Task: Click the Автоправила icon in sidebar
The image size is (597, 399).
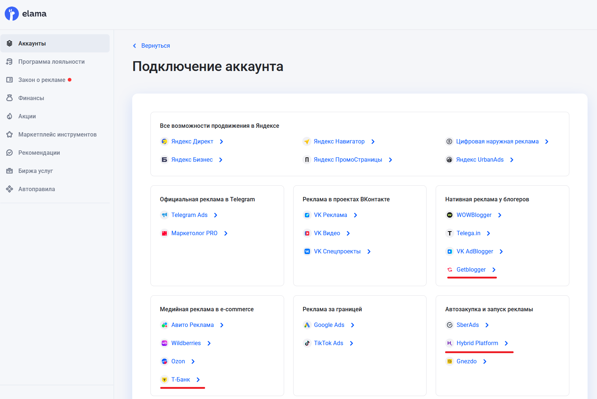Action: click(x=10, y=189)
